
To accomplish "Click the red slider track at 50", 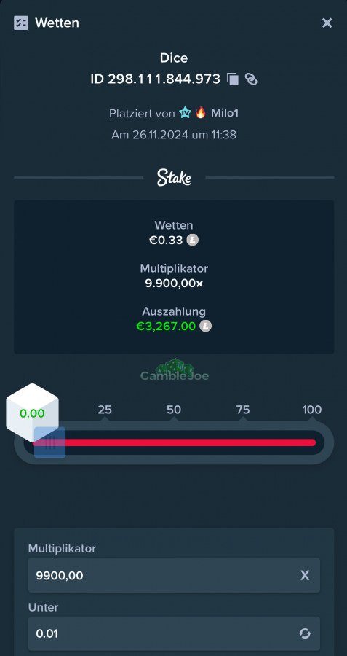I will coord(174,442).
